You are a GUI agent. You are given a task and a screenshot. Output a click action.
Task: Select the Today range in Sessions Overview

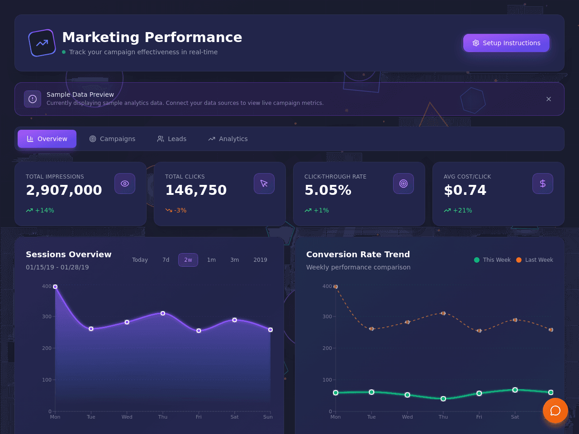coord(140,260)
